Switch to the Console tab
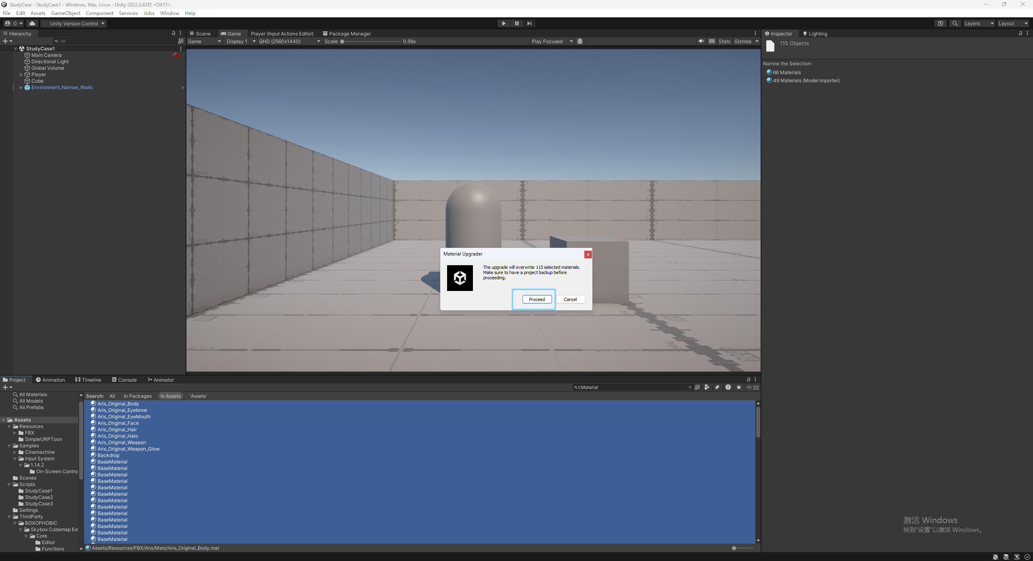The image size is (1033, 561). [x=124, y=380]
